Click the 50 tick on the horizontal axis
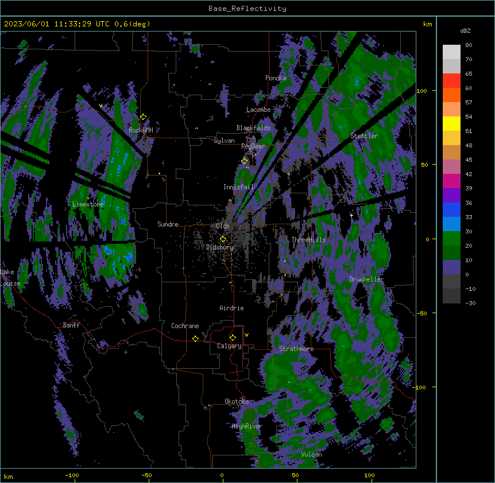Image resolution: width=495 pixels, height=483 pixels. coord(295,475)
